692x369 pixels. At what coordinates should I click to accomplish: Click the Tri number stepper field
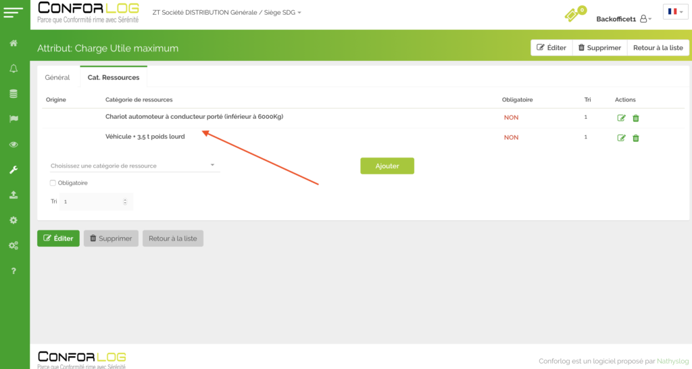click(x=95, y=201)
